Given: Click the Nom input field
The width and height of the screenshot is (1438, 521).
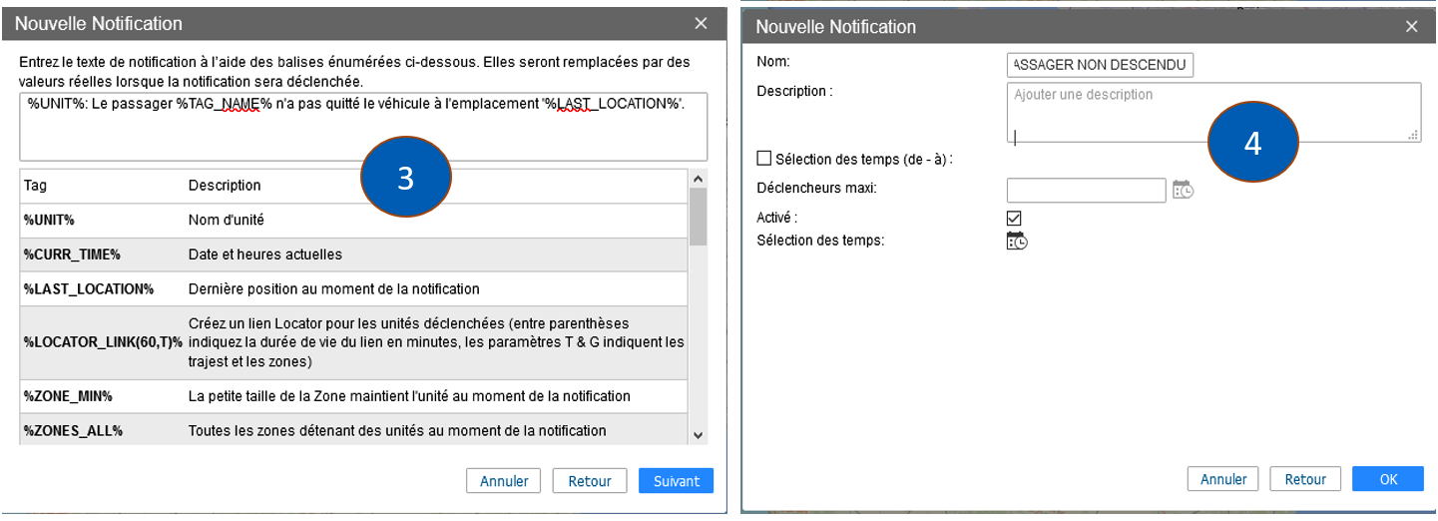Looking at the screenshot, I should (1100, 65).
